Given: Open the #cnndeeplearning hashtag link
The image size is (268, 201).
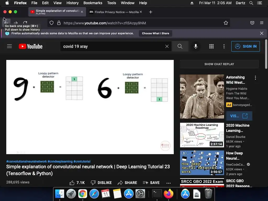Looking at the screenshot, I should pyautogui.click(x=60, y=161).
